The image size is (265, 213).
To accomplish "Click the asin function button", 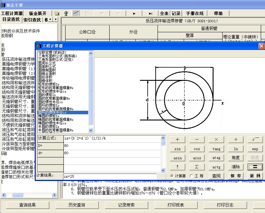I will click(x=177, y=158).
